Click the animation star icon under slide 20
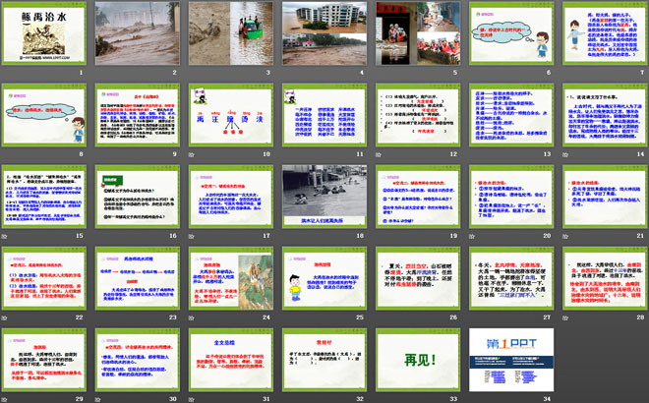The image size is (649, 403). (471, 236)
